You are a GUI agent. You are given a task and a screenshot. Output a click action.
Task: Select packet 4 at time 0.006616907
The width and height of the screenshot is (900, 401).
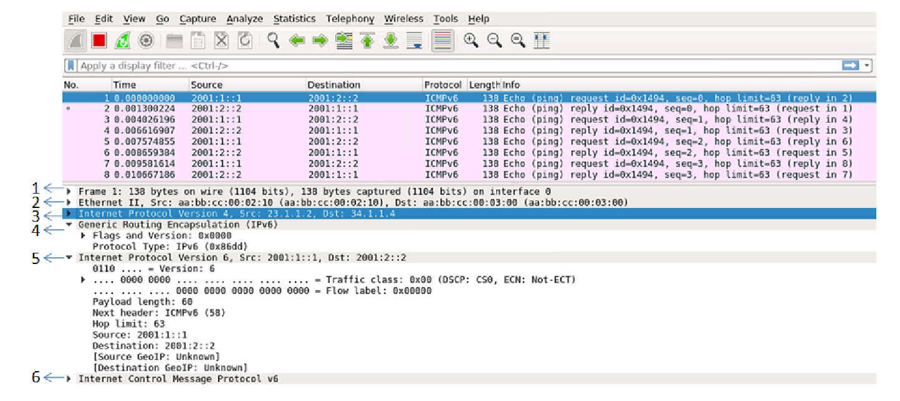[x=469, y=131]
